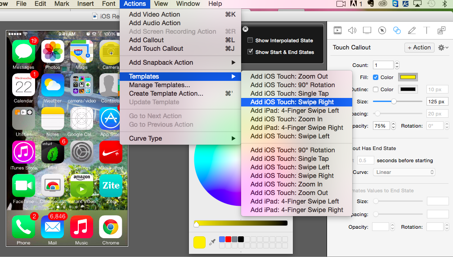Screen dimensions: 453x257
Task: Click the Bluetooth menu bar icon
Action: pos(444,4)
